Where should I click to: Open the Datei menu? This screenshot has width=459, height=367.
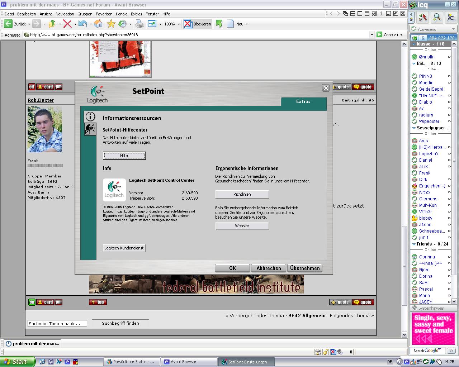[x=9, y=14]
